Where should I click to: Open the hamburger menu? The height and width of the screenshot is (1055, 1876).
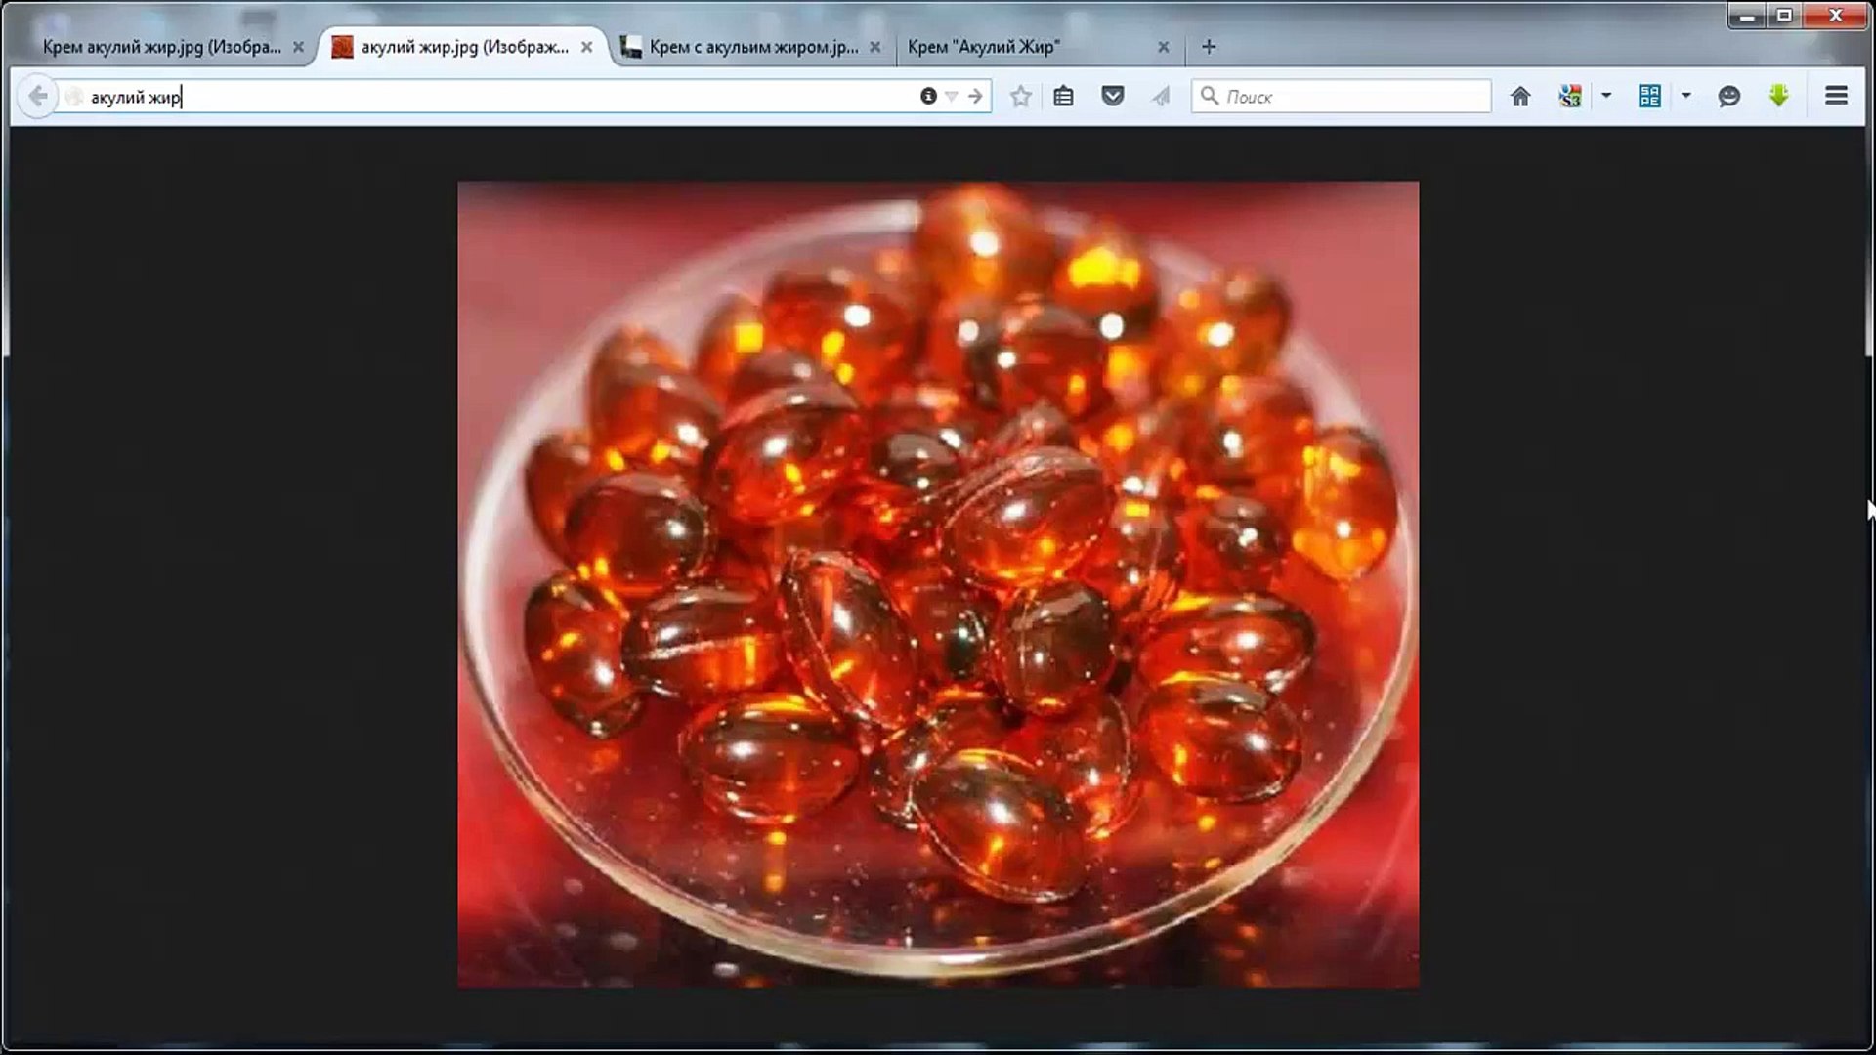click(x=1837, y=96)
